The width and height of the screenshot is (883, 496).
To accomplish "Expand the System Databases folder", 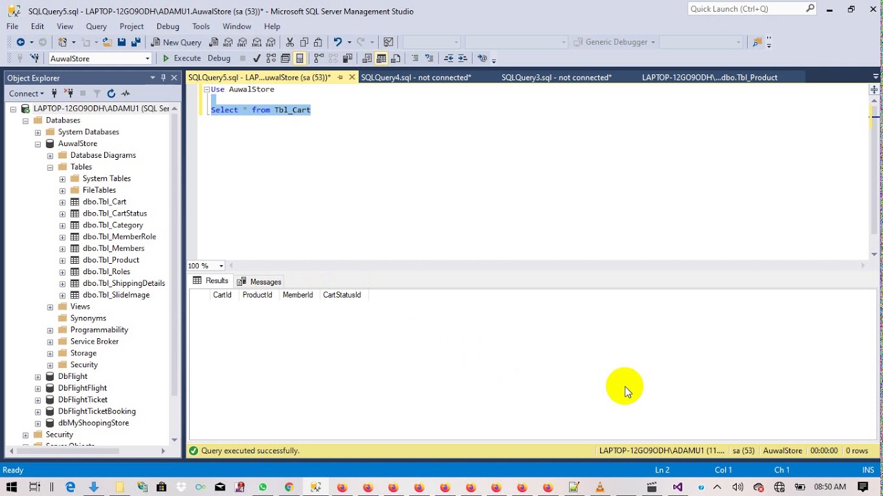I will pyautogui.click(x=38, y=132).
